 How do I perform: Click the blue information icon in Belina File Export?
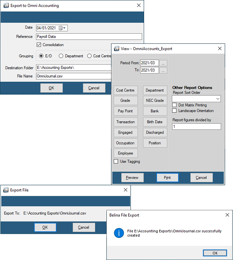pos(119,233)
